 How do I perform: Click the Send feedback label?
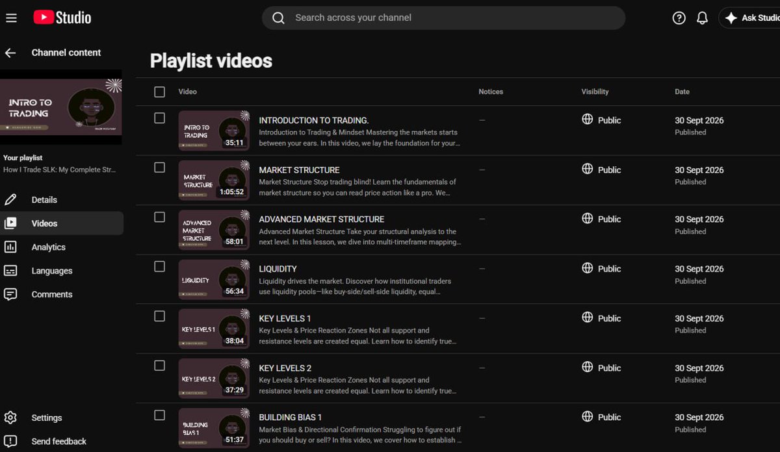(59, 442)
